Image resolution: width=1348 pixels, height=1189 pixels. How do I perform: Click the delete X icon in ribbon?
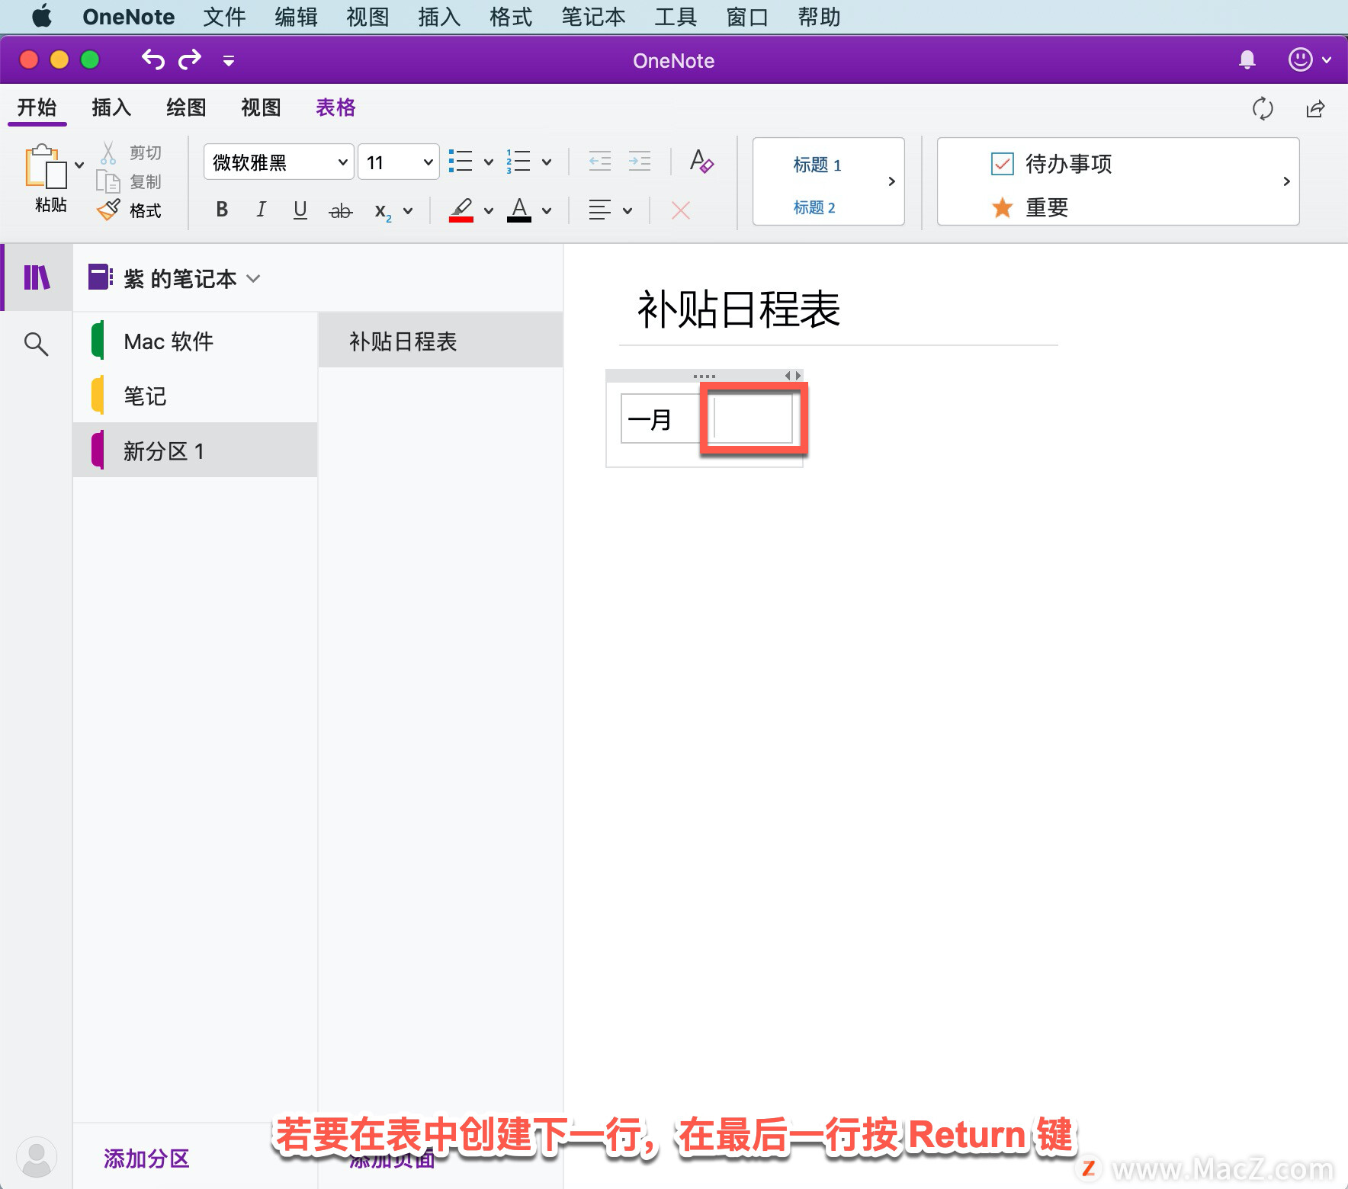pos(681,210)
